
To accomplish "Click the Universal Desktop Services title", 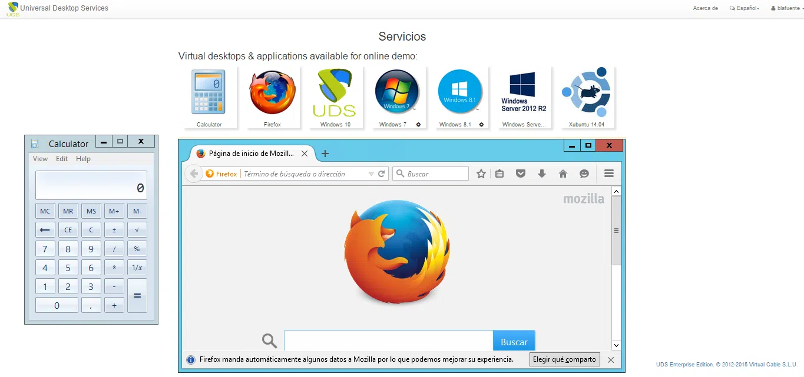I will point(64,8).
